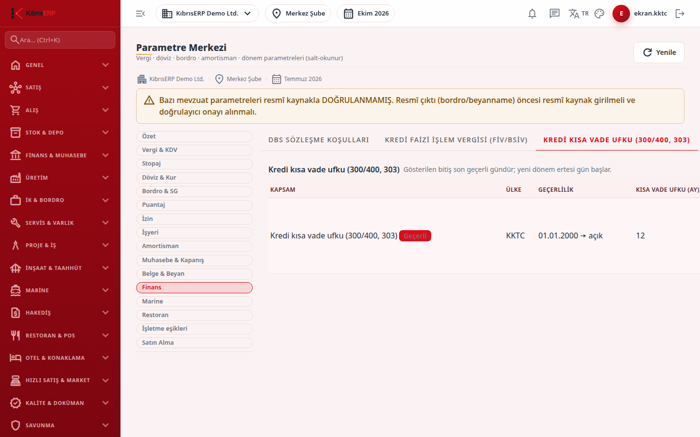The height and width of the screenshot is (437, 700).
Task: Expand the Proje & İş menu chevron
Action: point(105,245)
